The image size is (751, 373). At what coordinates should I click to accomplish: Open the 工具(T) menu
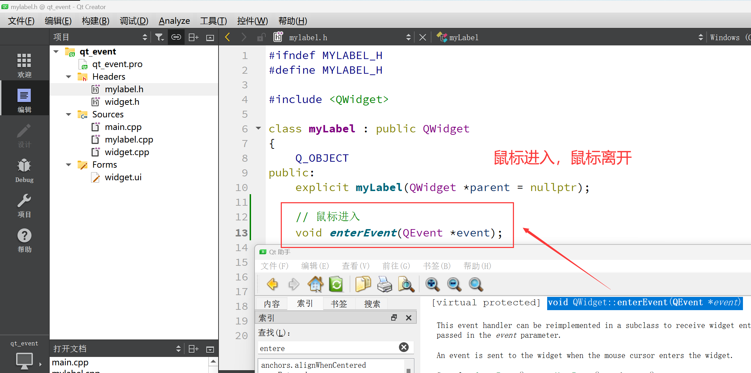pyautogui.click(x=213, y=21)
